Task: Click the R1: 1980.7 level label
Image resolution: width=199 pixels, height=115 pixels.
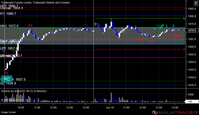Action: click(x=8, y=13)
